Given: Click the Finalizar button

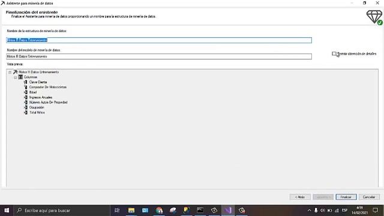Looking at the screenshot, I should 346,197.
